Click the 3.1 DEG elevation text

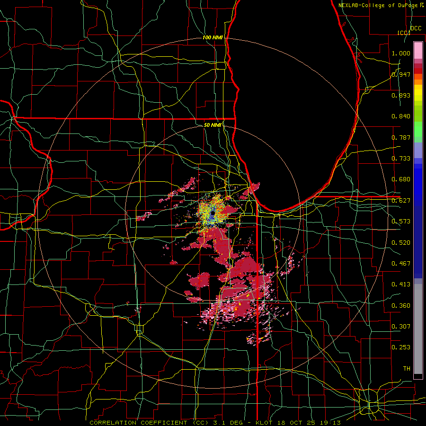pyautogui.click(x=228, y=423)
